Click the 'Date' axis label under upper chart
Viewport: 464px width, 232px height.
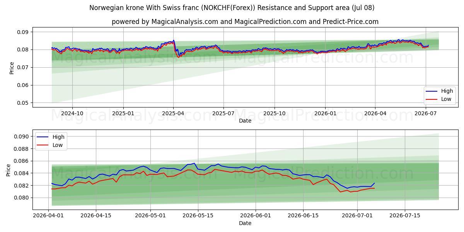pyautogui.click(x=245, y=121)
